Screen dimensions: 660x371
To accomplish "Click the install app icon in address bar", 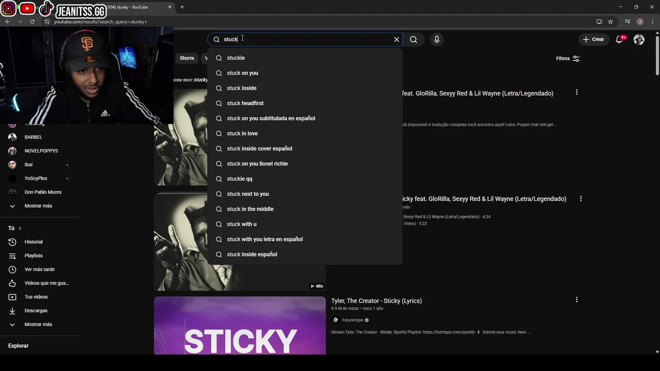I will 599,22.
